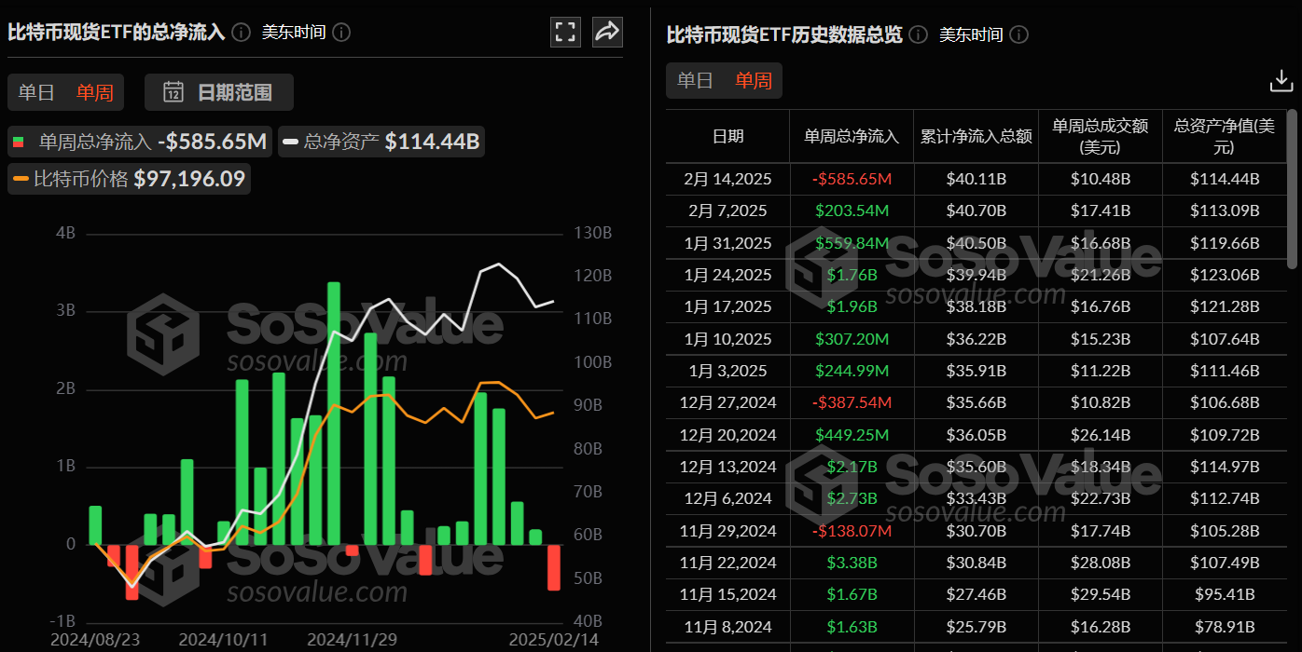Click info icon after chart's 美东时间 label

click(x=341, y=33)
